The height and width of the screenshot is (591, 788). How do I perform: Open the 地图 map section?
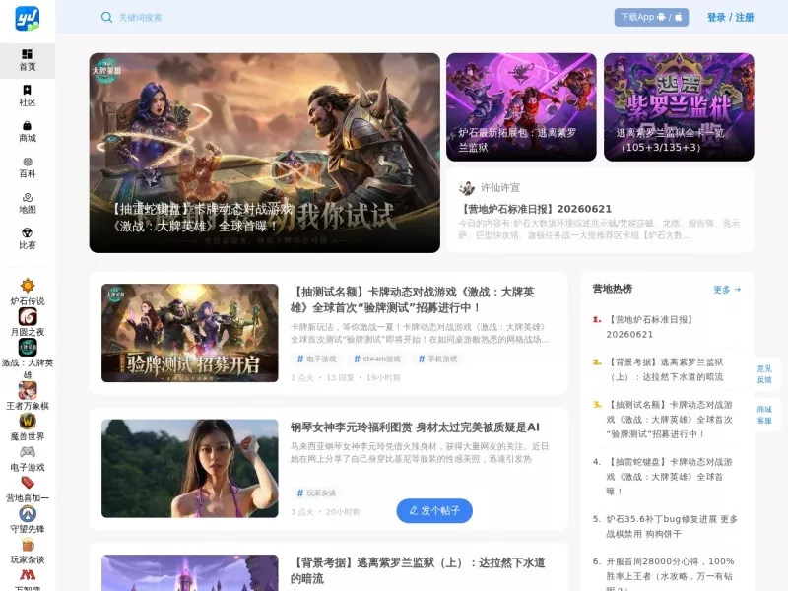tap(28, 203)
